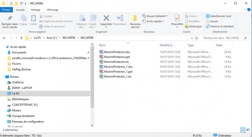Switch to large thumbnails view icon

coord(248,130)
